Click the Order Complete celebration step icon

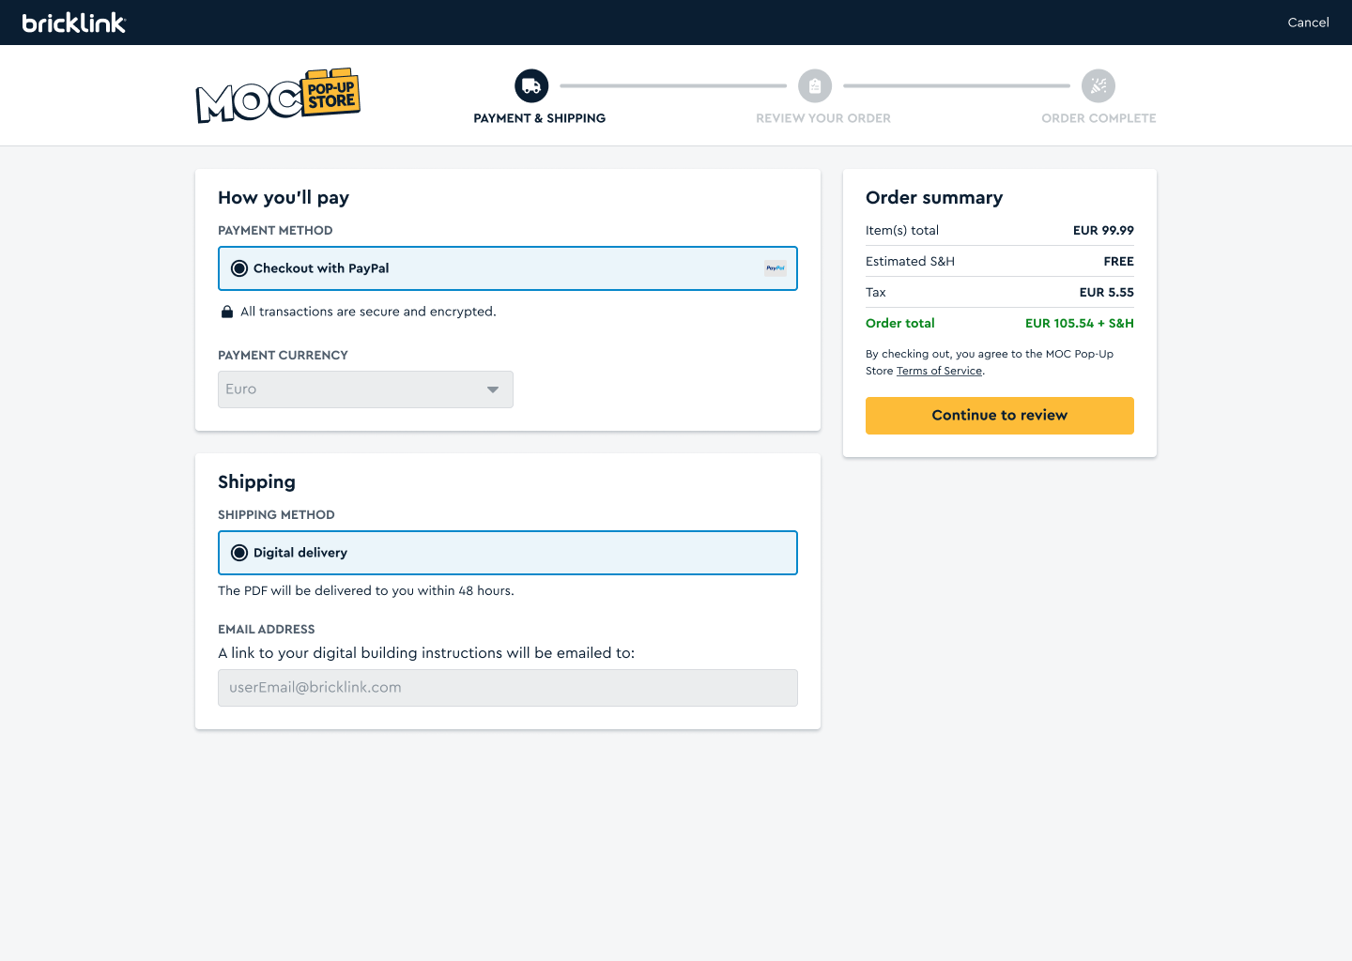(x=1098, y=86)
